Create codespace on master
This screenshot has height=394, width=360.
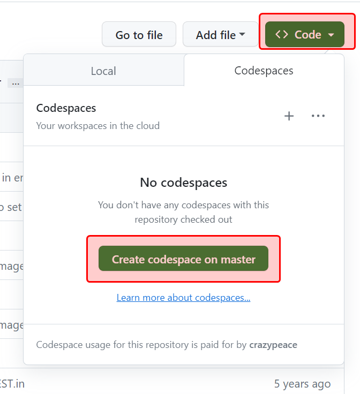pos(183,259)
